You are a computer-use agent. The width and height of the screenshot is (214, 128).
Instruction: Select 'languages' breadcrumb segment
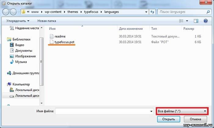click(112, 12)
